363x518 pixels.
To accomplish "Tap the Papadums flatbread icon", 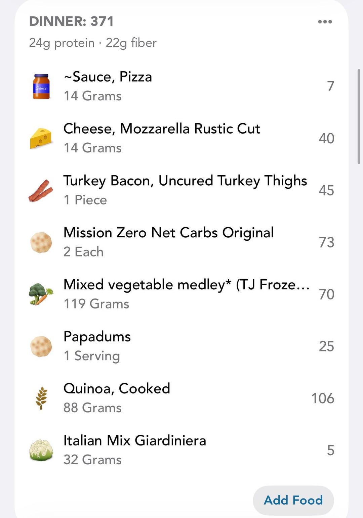I will (x=41, y=346).
